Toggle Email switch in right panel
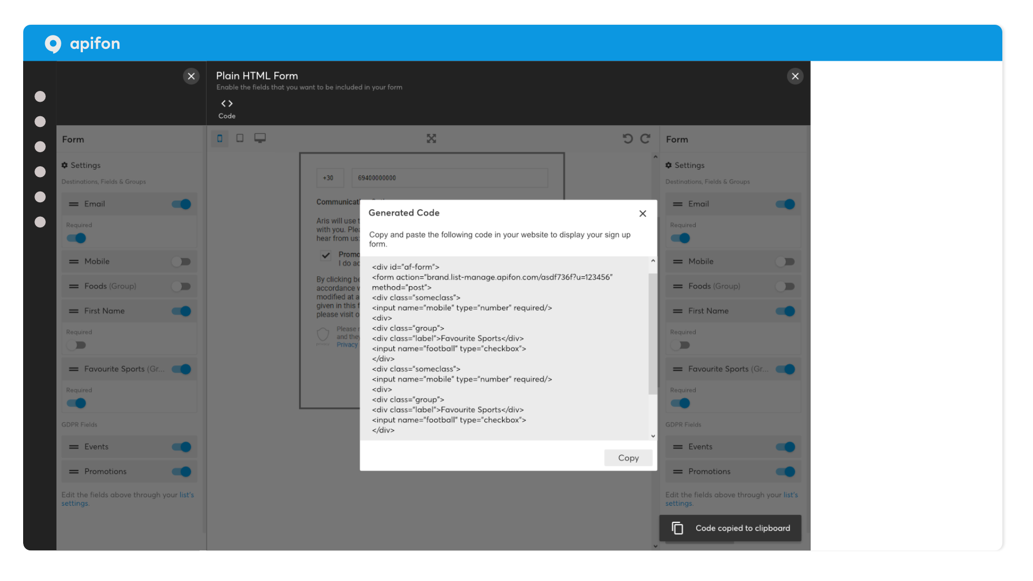The image size is (1033, 581). click(x=786, y=204)
